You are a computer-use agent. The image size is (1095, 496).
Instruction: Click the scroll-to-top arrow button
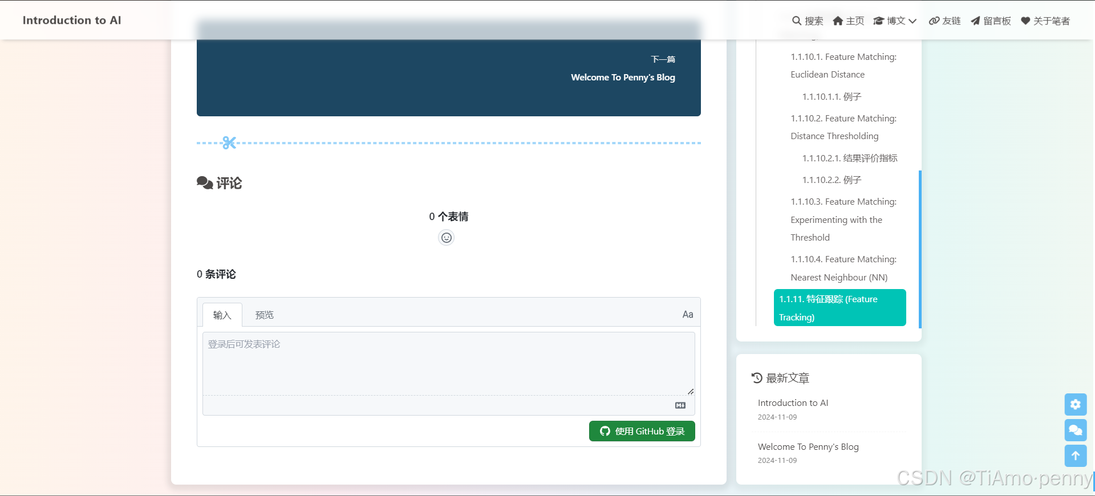click(1075, 456)
